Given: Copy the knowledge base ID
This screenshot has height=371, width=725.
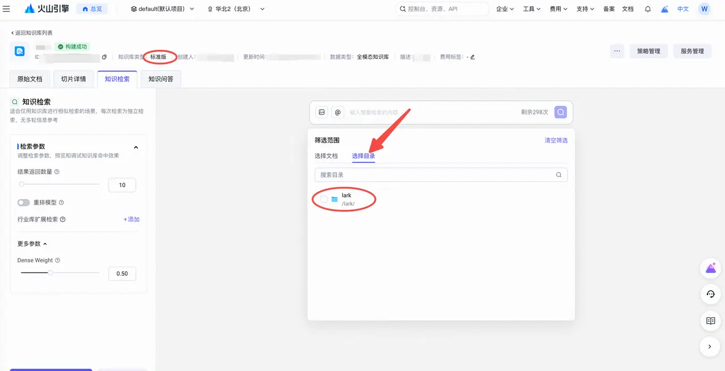Looking at the screenshot, I should [104, 57].
